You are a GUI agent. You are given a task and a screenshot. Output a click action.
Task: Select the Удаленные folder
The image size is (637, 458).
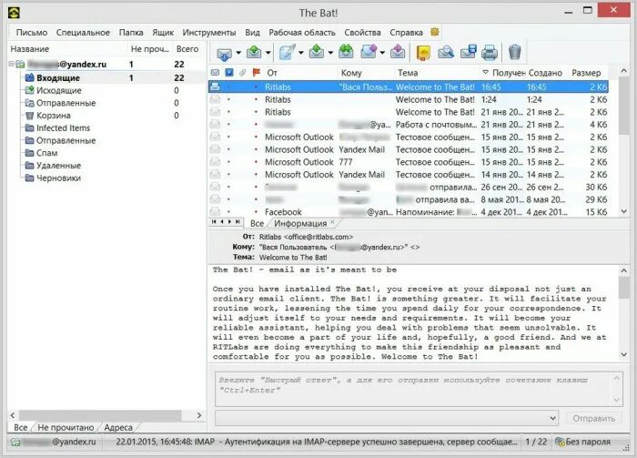(58, 166)
